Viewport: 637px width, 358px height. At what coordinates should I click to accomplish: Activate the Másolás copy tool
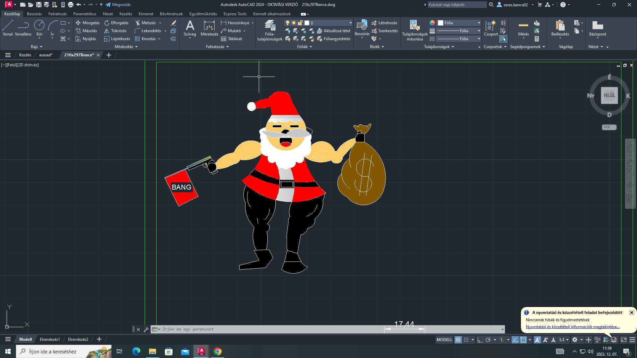86,31
